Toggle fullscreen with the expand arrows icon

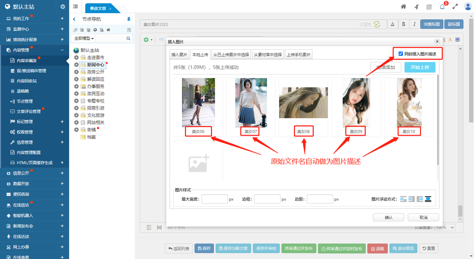point(455,7)
